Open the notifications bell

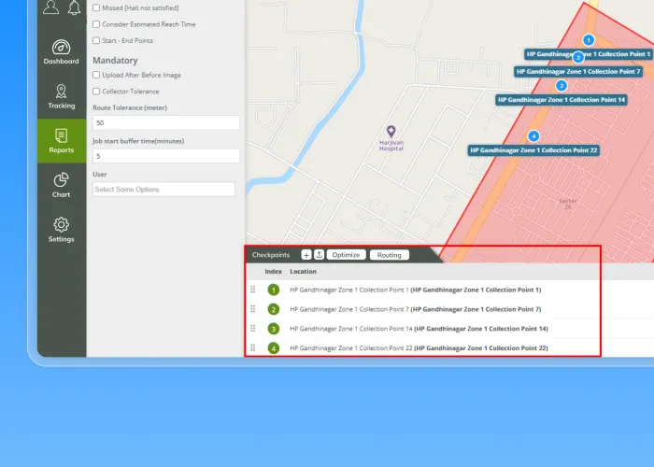(x=74, y=7)
